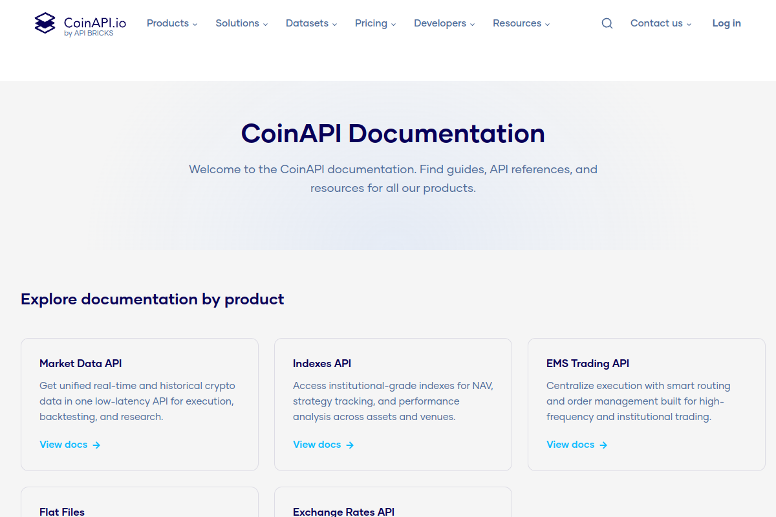Click the Log in link
Image resolution: width=776 pixels, height=517 pixels.
727,23
